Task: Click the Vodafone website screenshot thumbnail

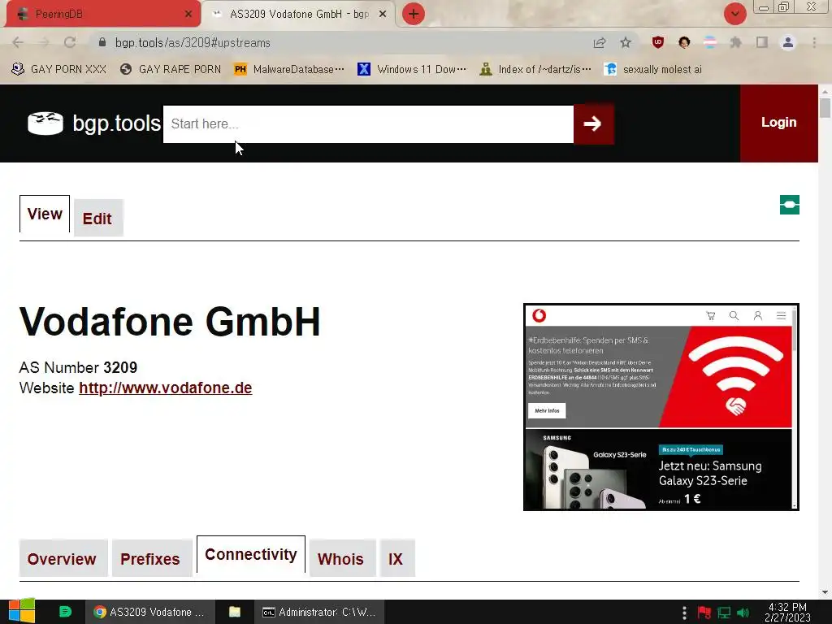Action: click(661, 407)
